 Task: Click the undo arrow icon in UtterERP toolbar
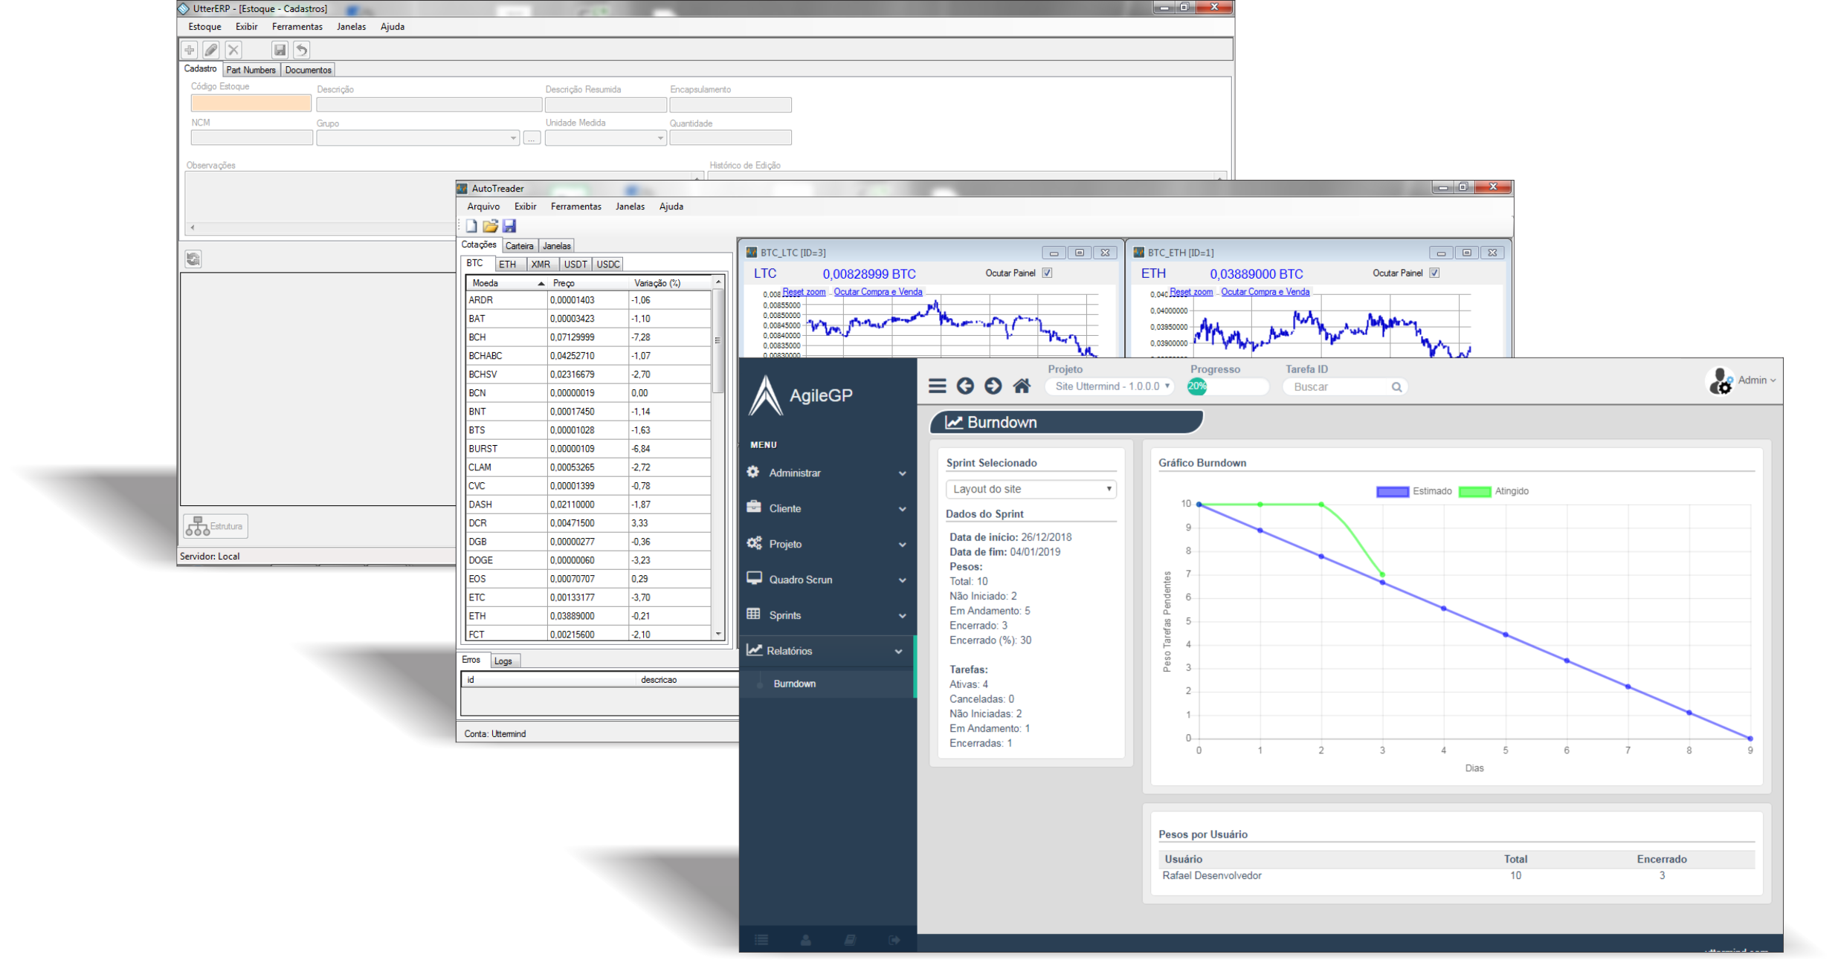[x=301, y=50]
